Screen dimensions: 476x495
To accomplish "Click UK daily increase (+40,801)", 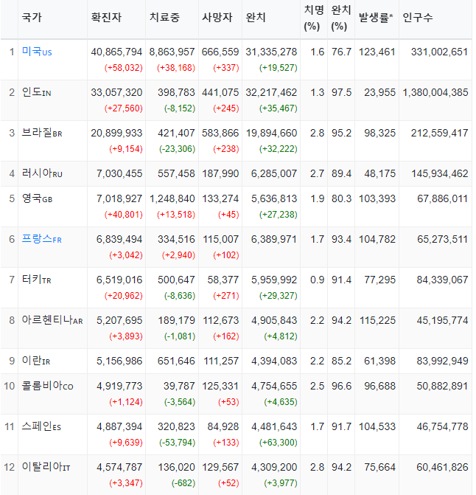I will tap(124, 215).
